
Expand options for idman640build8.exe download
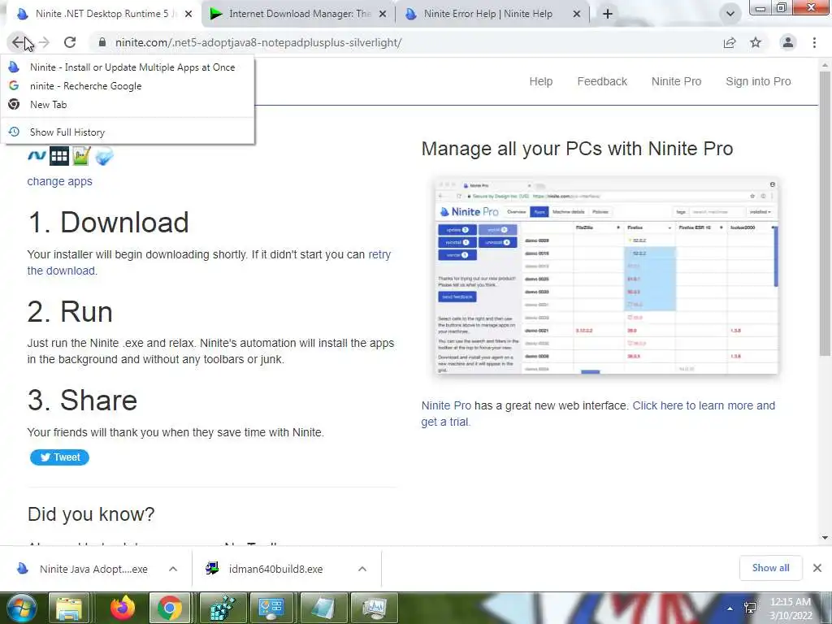(362, 570)
